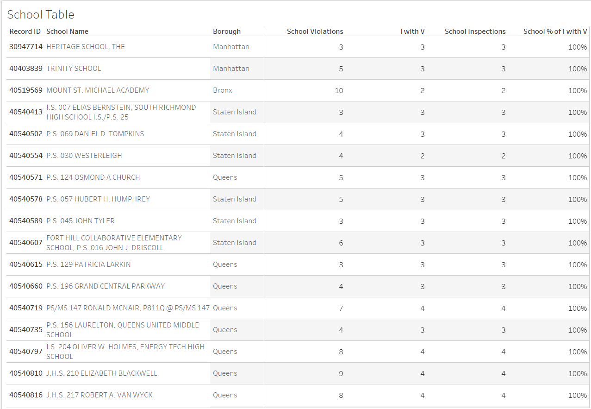Click the Record ID column header
This screenshot has width=591, height=409.
(25, 31)
